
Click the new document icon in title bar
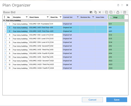pos(118,5)
